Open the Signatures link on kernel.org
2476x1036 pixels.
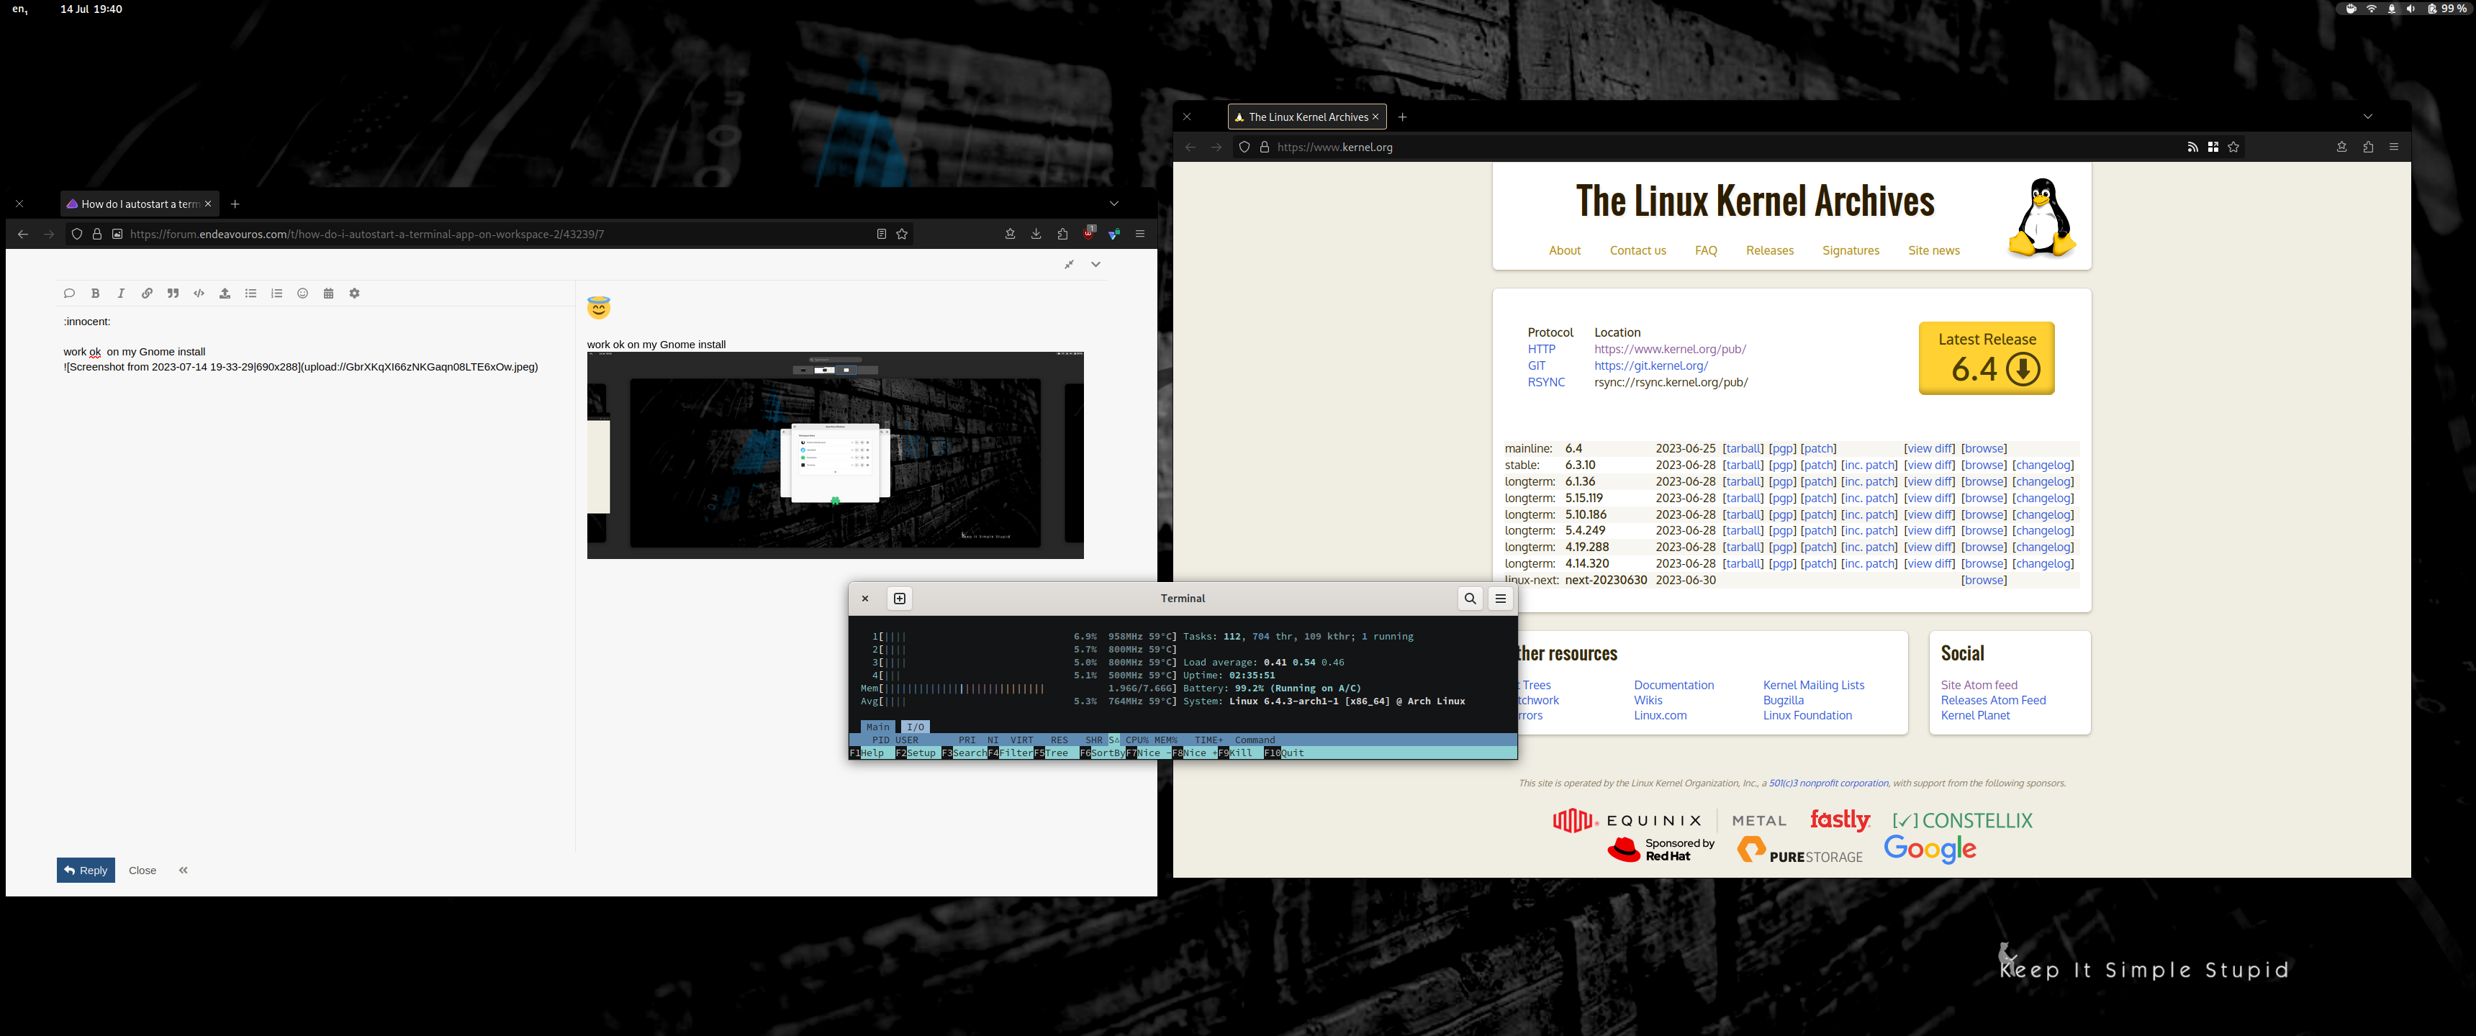click(x=1851, y=250)
